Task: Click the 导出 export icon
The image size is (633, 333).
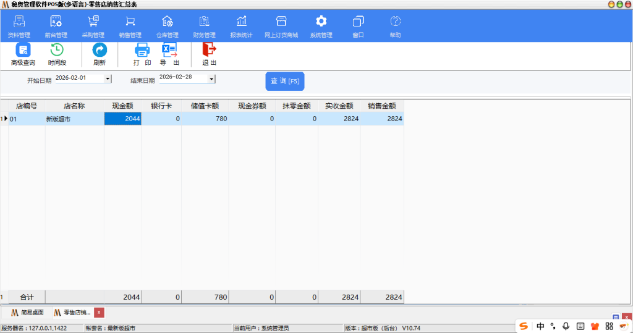Action: (x=169, y=51)
